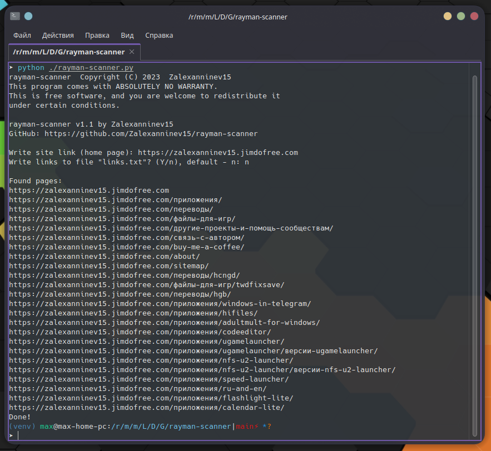This screenshot has width=491, height=451.
Task: Click the URL ending /about/
Action: (105, 256)
